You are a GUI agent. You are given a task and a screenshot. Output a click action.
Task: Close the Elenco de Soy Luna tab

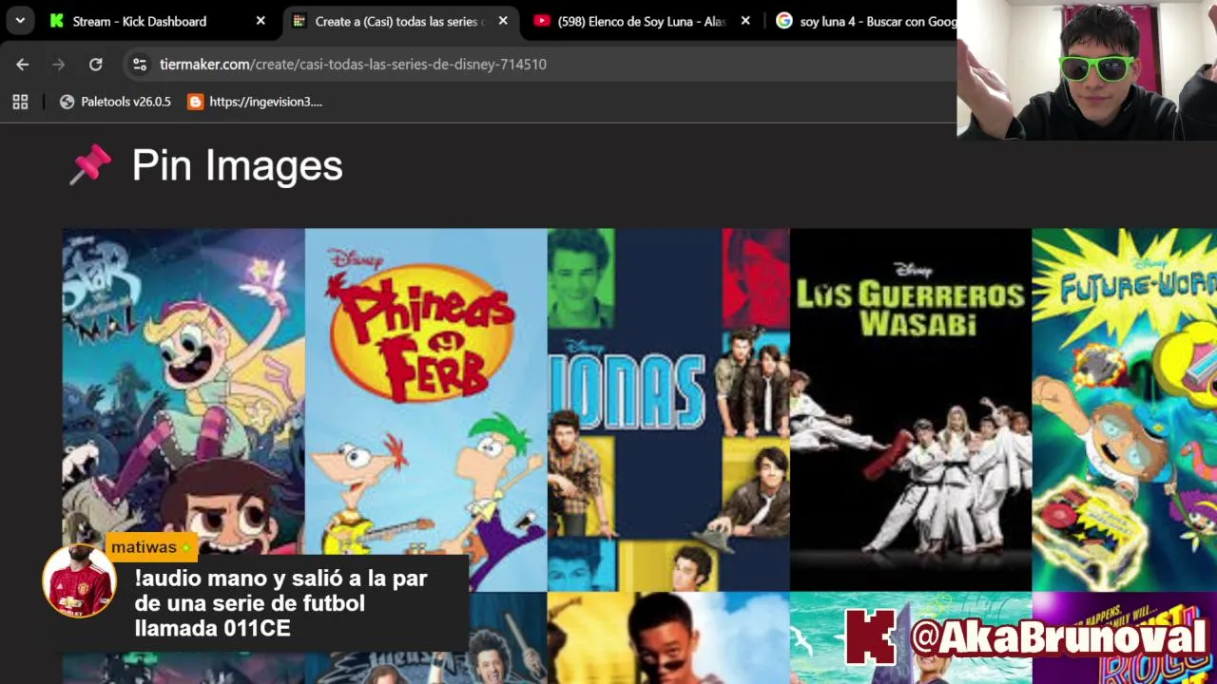point(745,21)
